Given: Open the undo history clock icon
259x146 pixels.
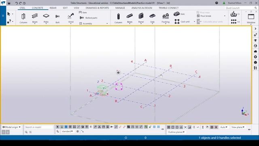Looking at the screenshot, I should coord(24,3).
